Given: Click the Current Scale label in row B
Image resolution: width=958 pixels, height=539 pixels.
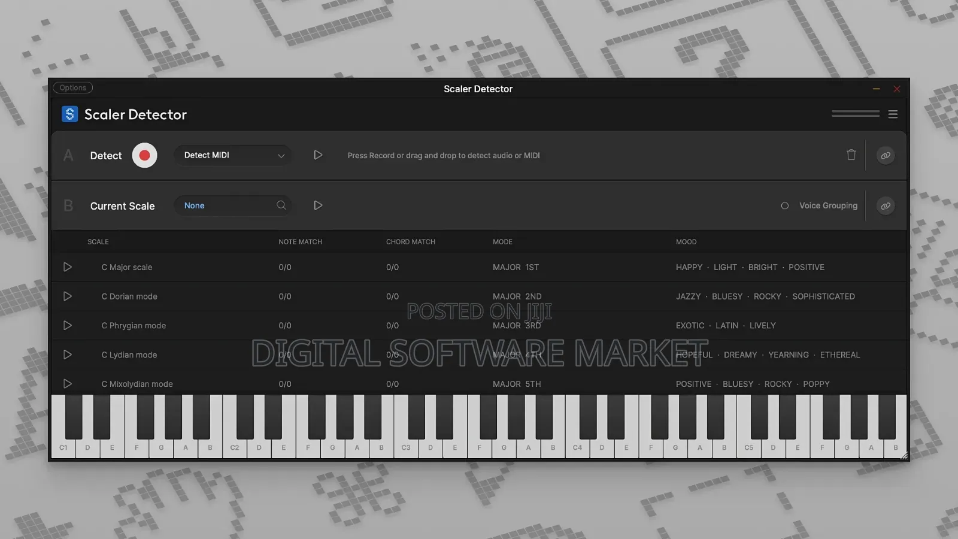Looking at the screenshot, I should [x=122, y=206].
